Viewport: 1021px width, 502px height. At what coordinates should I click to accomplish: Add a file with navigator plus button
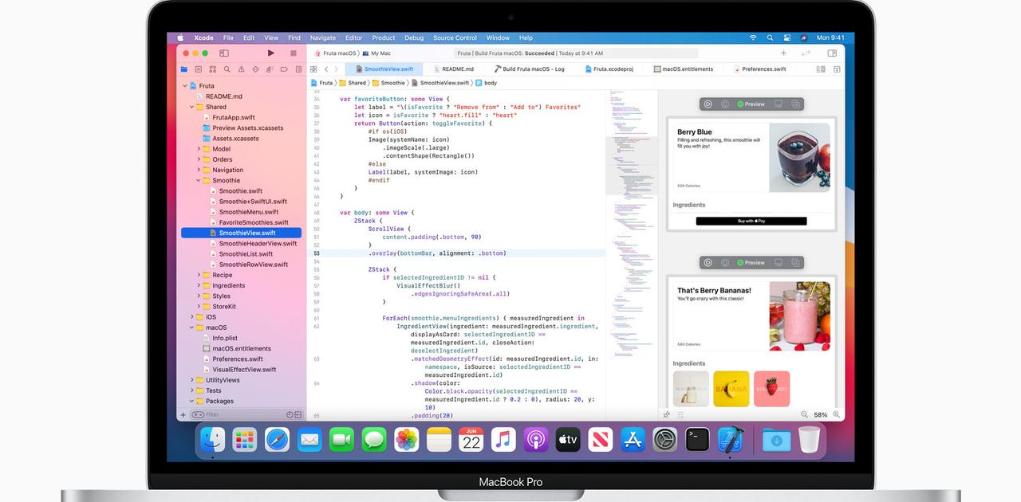[183, 414]
